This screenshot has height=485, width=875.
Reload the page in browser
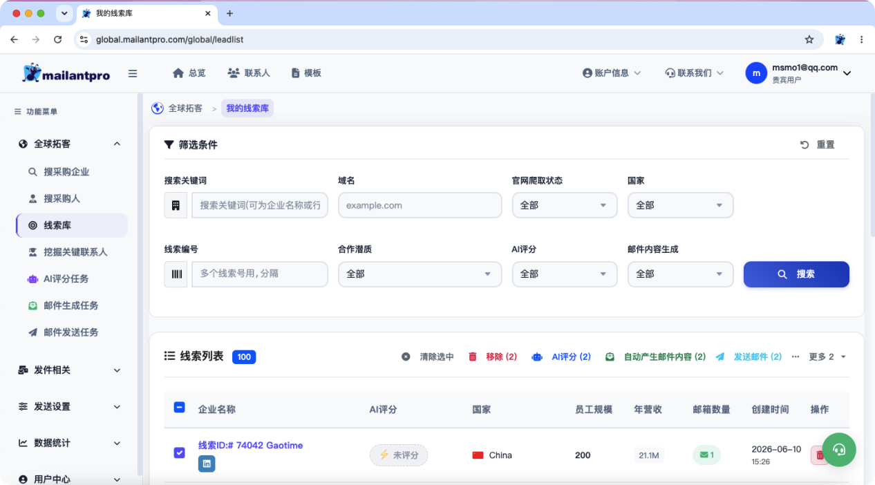coord(58,39)
